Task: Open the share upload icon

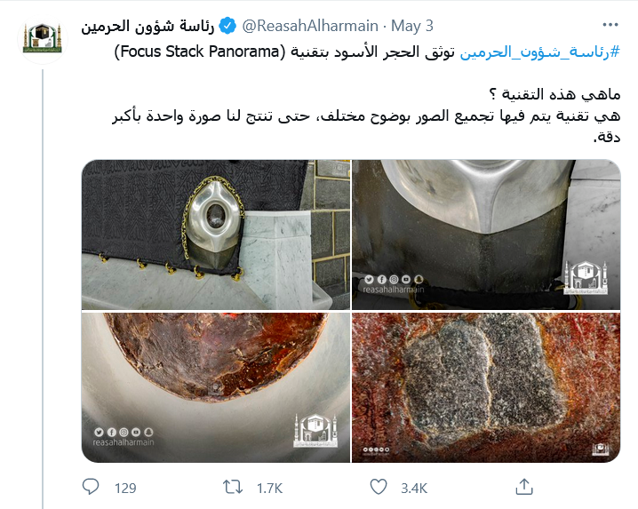Action: pos(524,487)
